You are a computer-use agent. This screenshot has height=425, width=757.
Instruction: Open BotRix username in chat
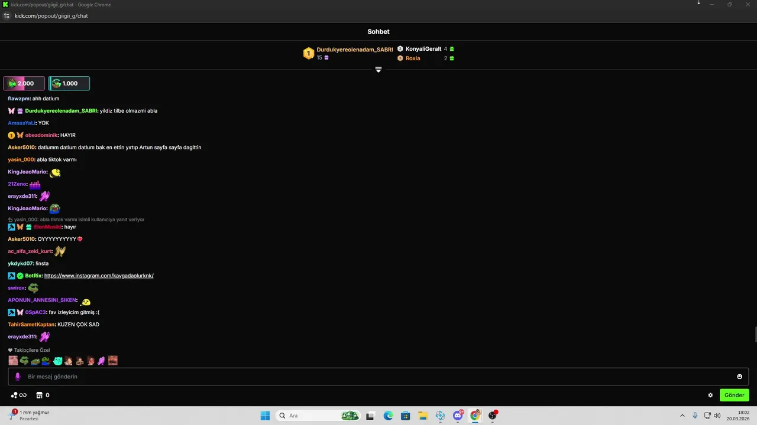point(34,276)
